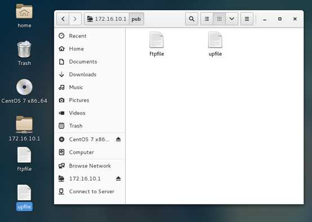Select the upfile in pub folder
312x222 pixels.
click(x=215, y=44)
